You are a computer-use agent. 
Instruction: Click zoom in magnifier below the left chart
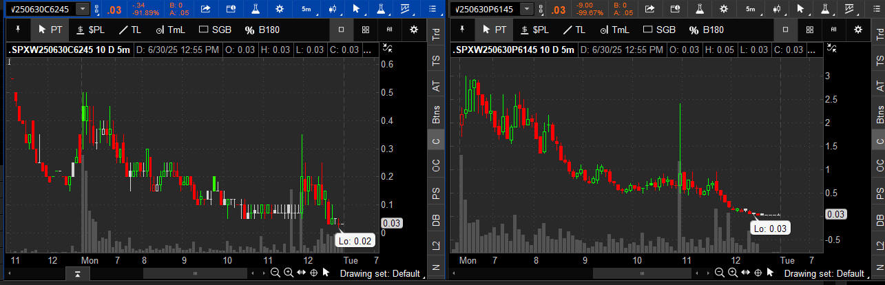(288, 273)
